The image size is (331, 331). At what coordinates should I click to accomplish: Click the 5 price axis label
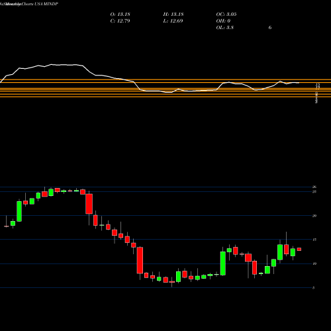(x=313, y=287)
